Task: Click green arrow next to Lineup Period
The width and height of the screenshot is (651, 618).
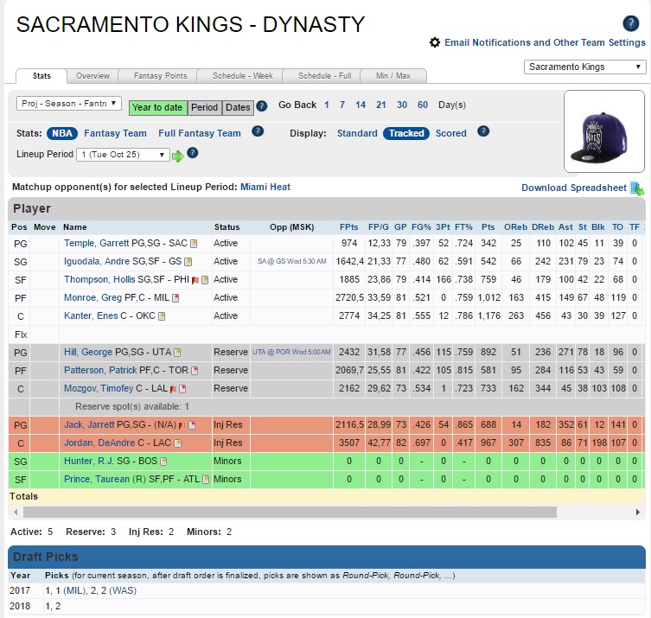Action: pyautogui.click(x=178, y=156)
